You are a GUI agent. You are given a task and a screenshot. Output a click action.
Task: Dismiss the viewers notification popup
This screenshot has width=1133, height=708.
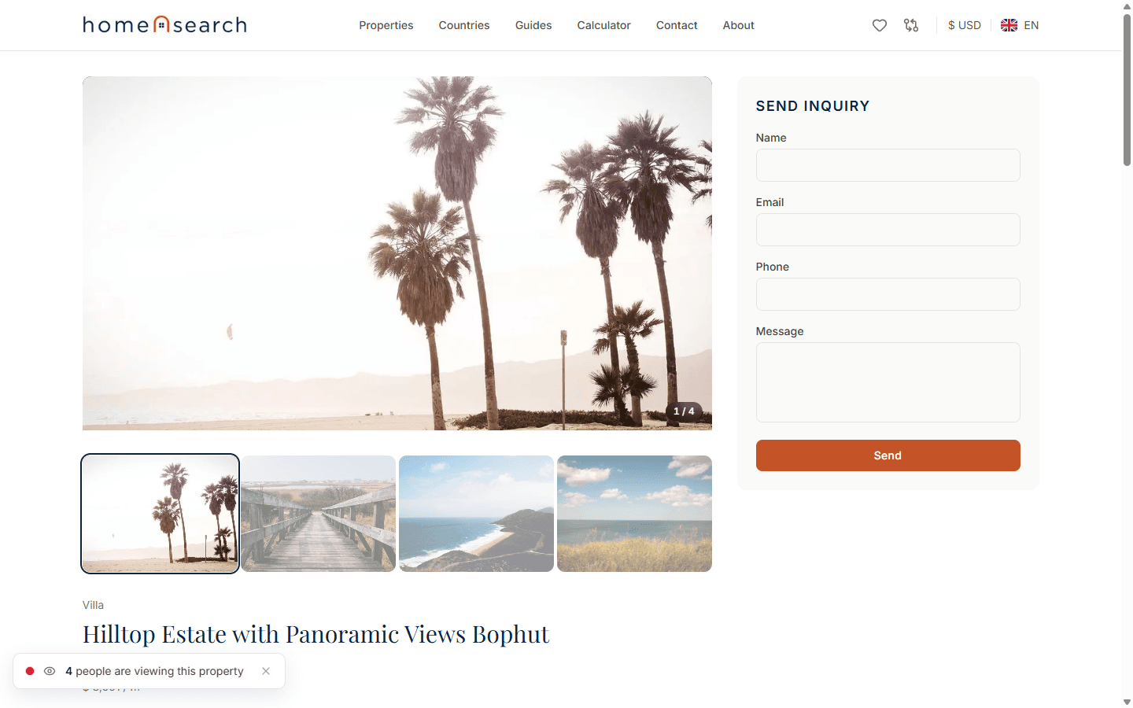coord(266,671)
